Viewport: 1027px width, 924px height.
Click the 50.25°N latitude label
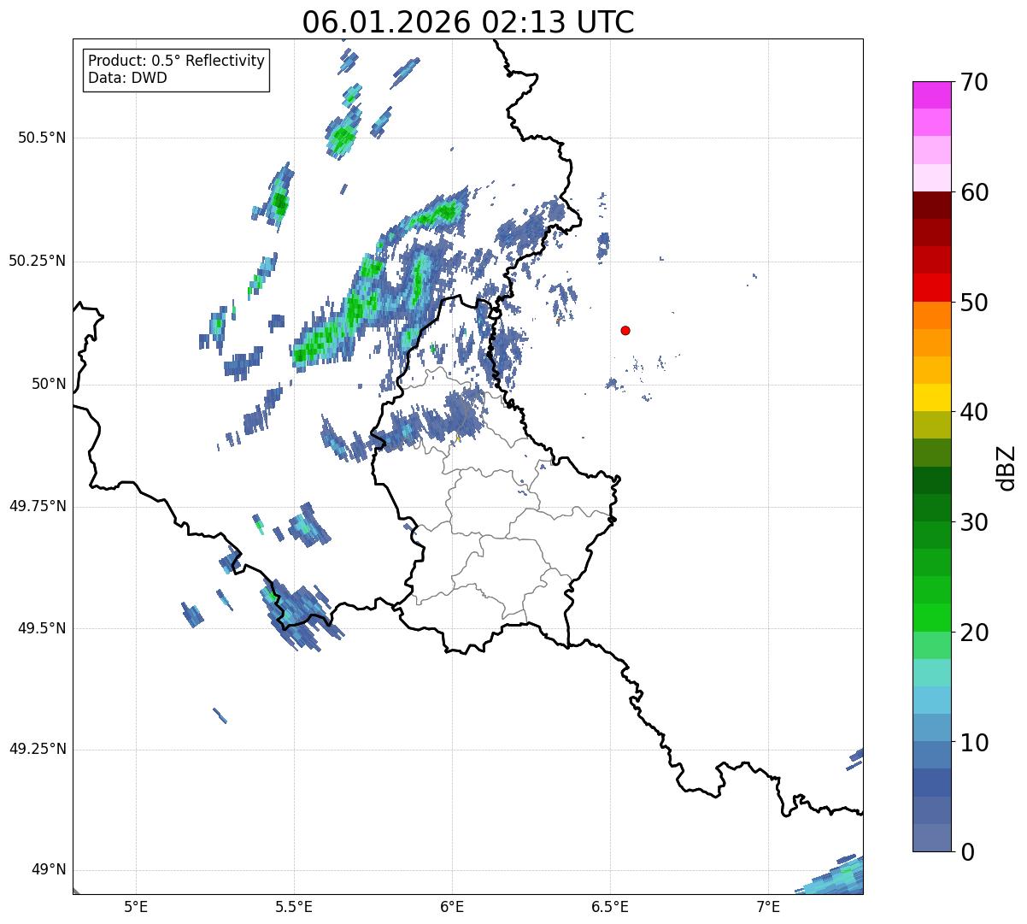(x=37, y=261)
